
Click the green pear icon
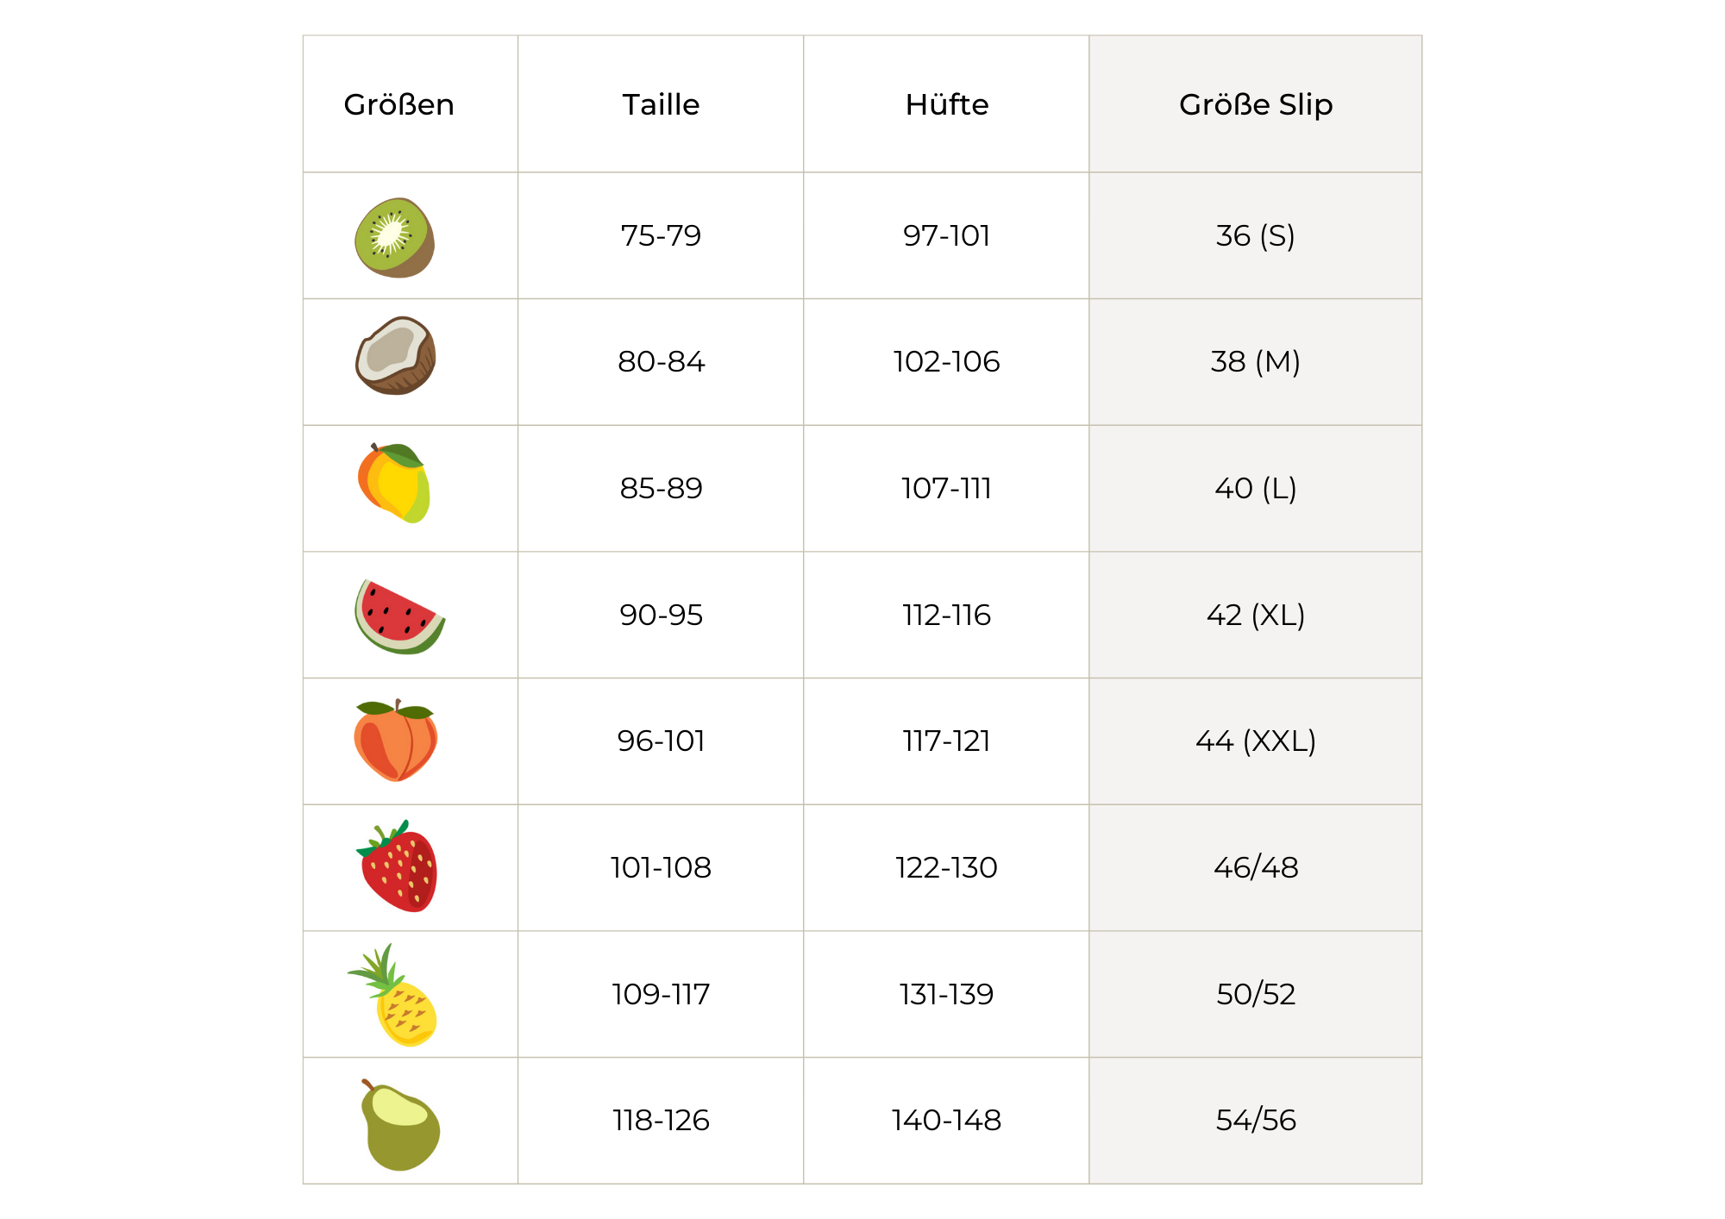point(398,1125)
